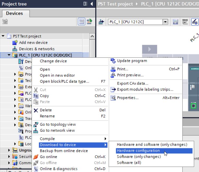Select Open in new editor
Screen dimensions: 199x172
click(57, 75)
